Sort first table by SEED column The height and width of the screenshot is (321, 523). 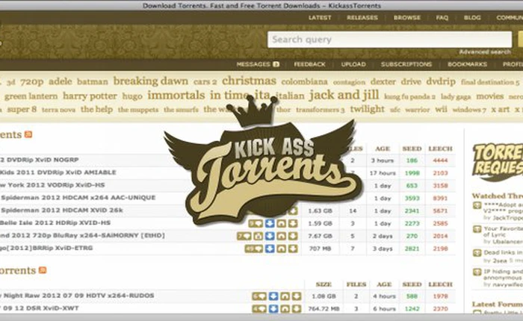point(412,149)
